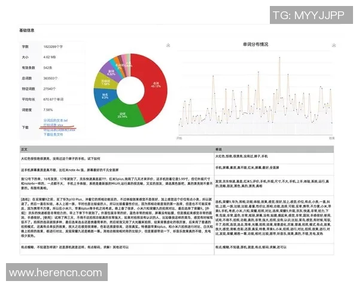Download the 分词后的文本.txt file

click(57, 121)
